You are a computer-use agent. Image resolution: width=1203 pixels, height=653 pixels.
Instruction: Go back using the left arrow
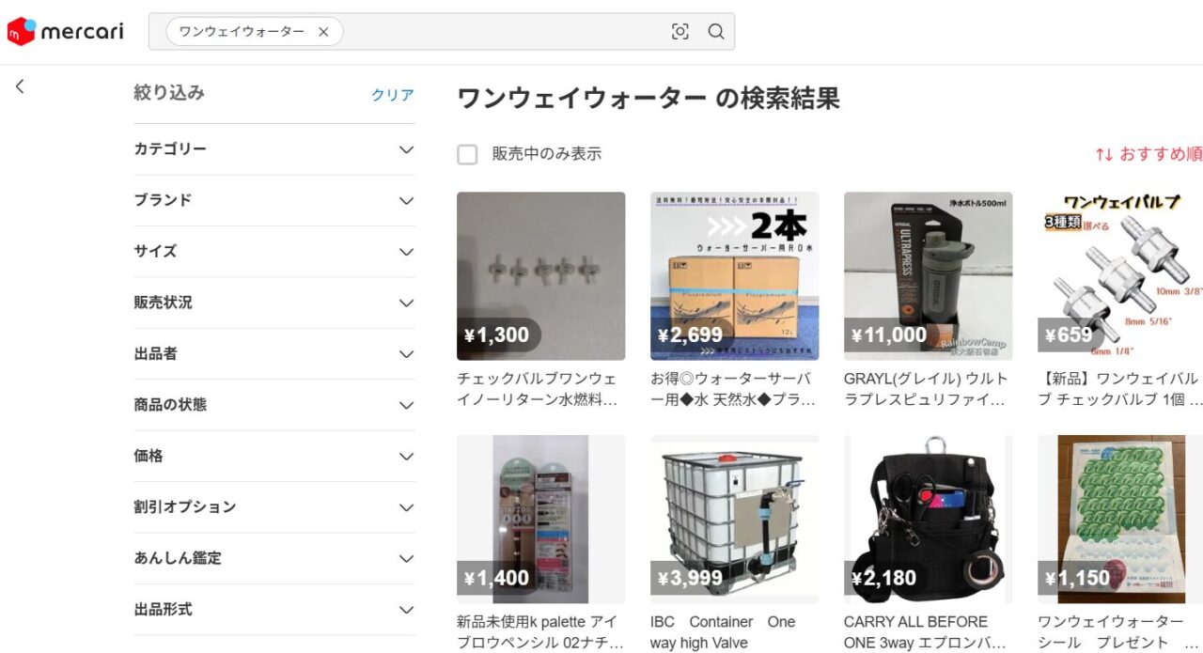[20, 86]
